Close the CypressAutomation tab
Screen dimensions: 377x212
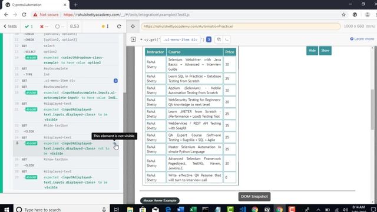65,5
